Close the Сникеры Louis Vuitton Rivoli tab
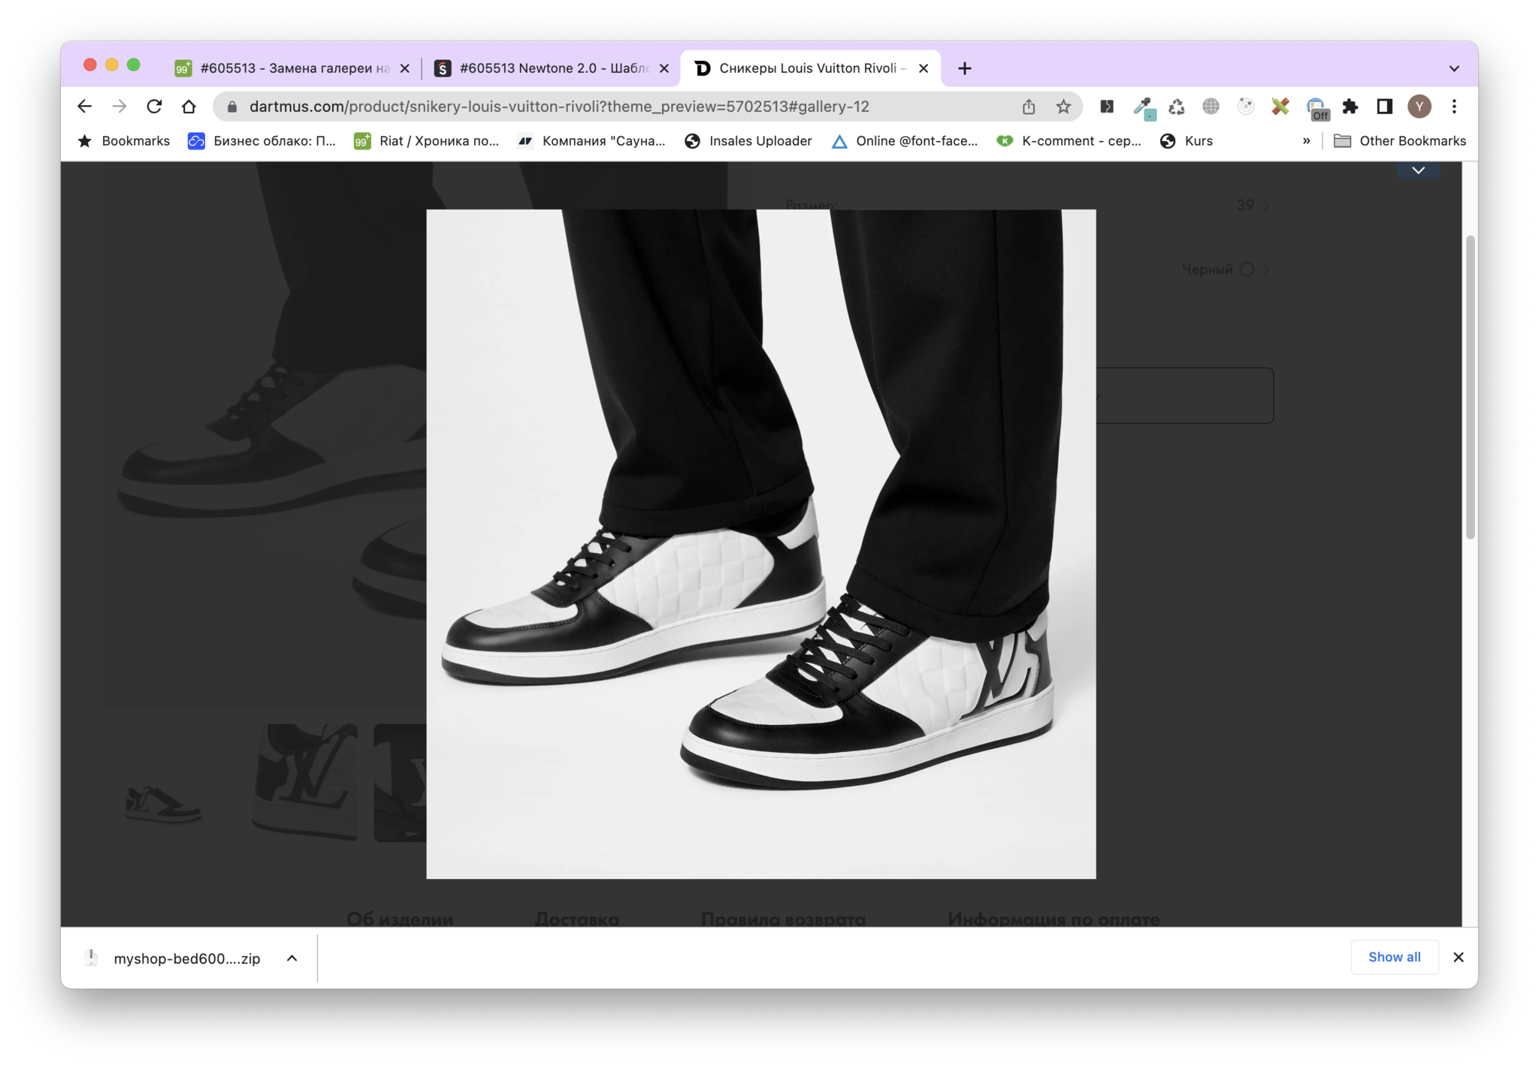1539x1069 pixels. [x=924, y=68]
